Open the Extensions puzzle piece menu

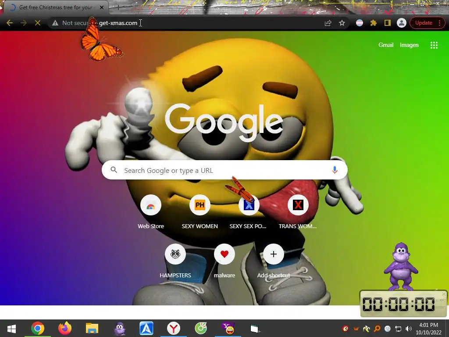click(374, 23)
